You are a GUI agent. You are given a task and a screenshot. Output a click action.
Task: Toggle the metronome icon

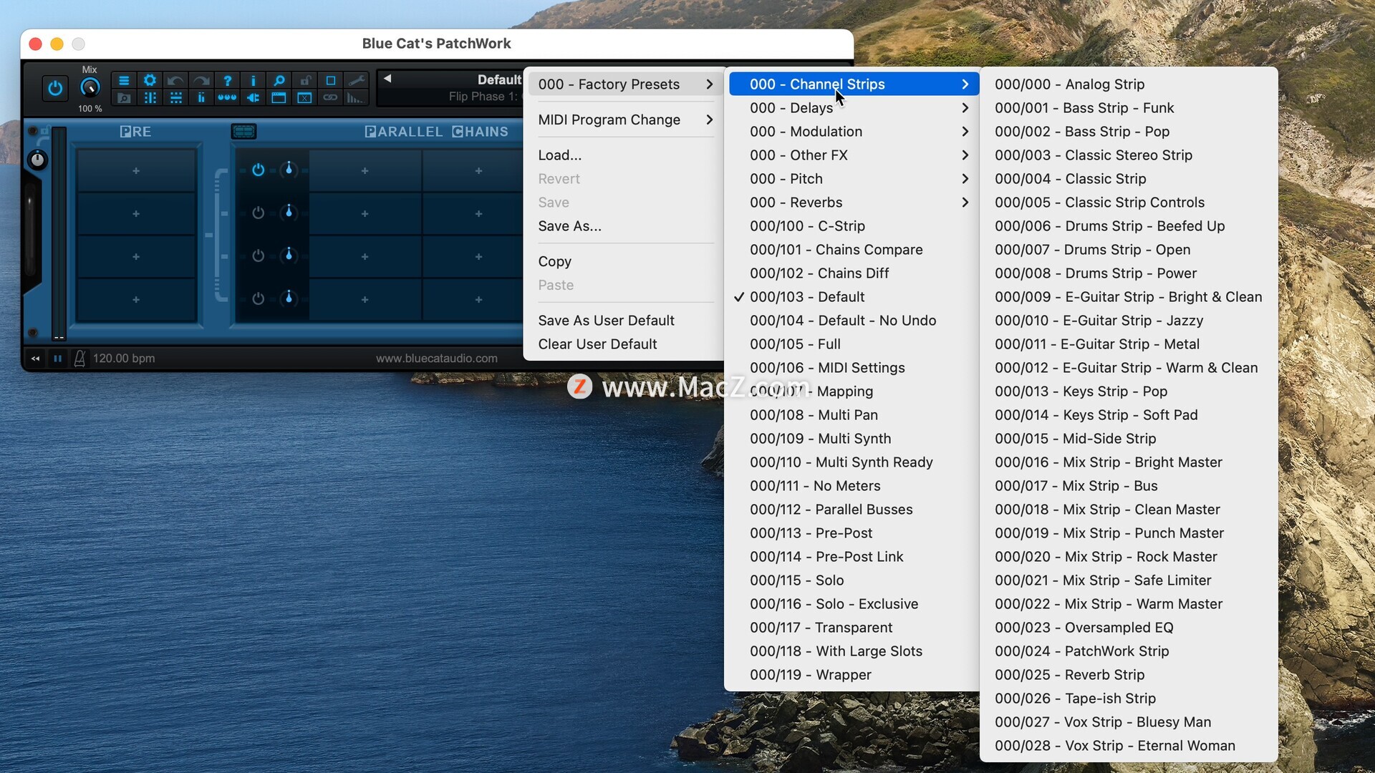coord(79,358)
